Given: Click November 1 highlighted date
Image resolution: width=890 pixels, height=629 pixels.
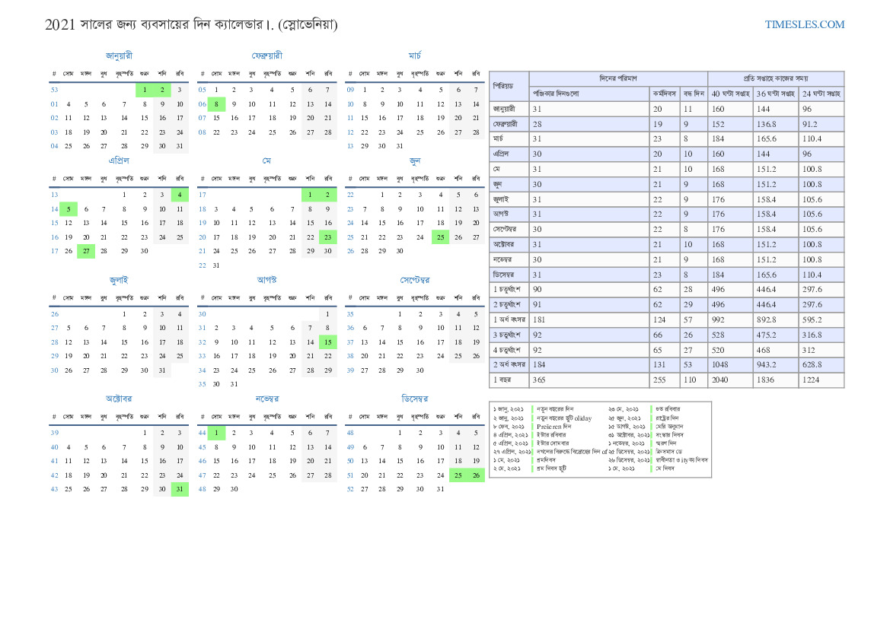Looking at the screenshot, I should pyautogui.click(x=216, y=433).
